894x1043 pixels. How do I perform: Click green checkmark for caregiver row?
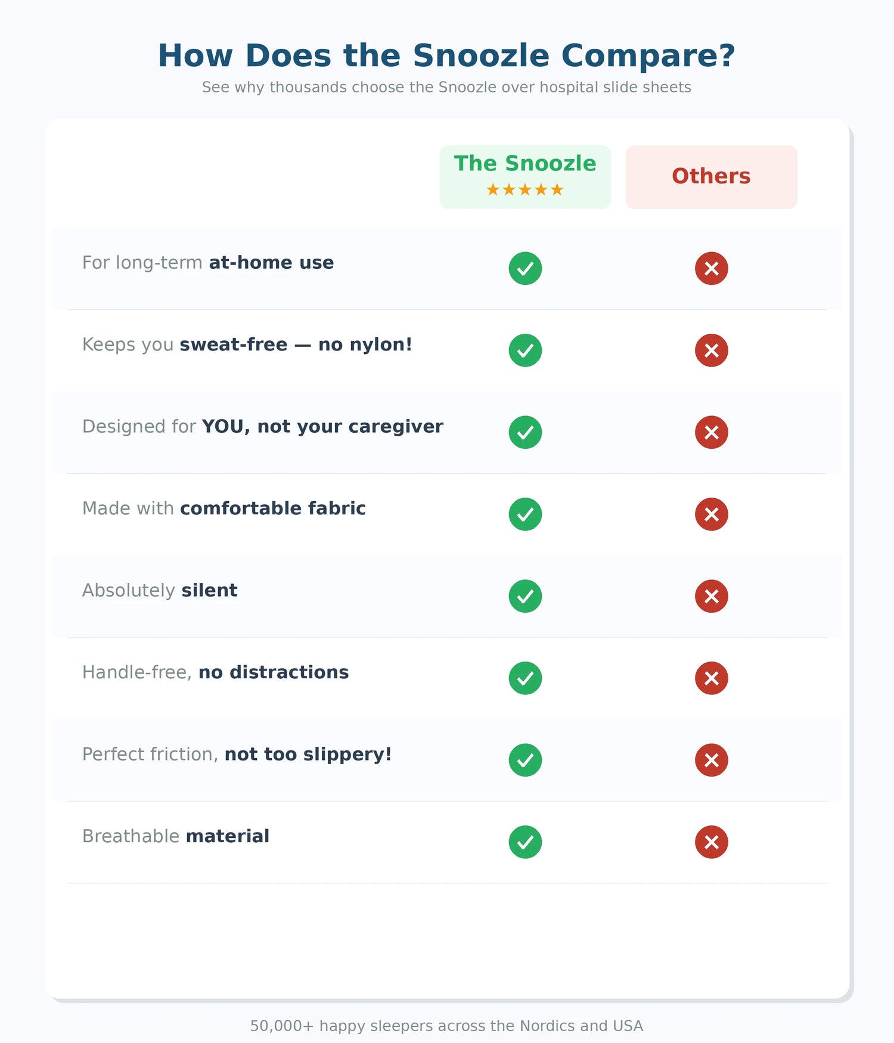525,432
